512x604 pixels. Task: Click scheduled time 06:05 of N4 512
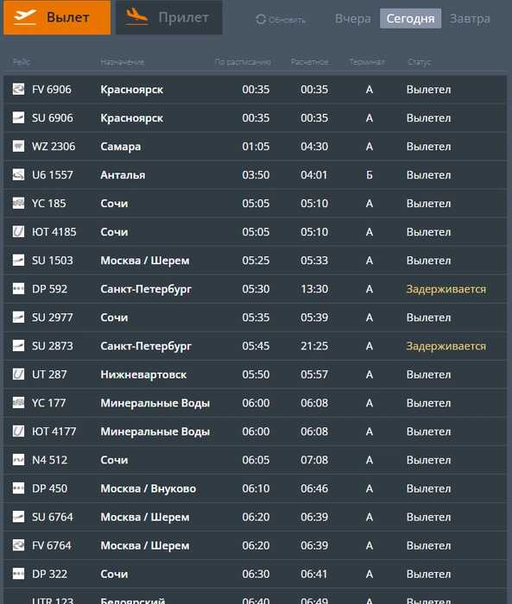[256, 460]
